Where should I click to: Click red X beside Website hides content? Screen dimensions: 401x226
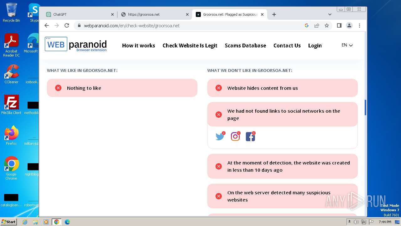click(219, 88)
